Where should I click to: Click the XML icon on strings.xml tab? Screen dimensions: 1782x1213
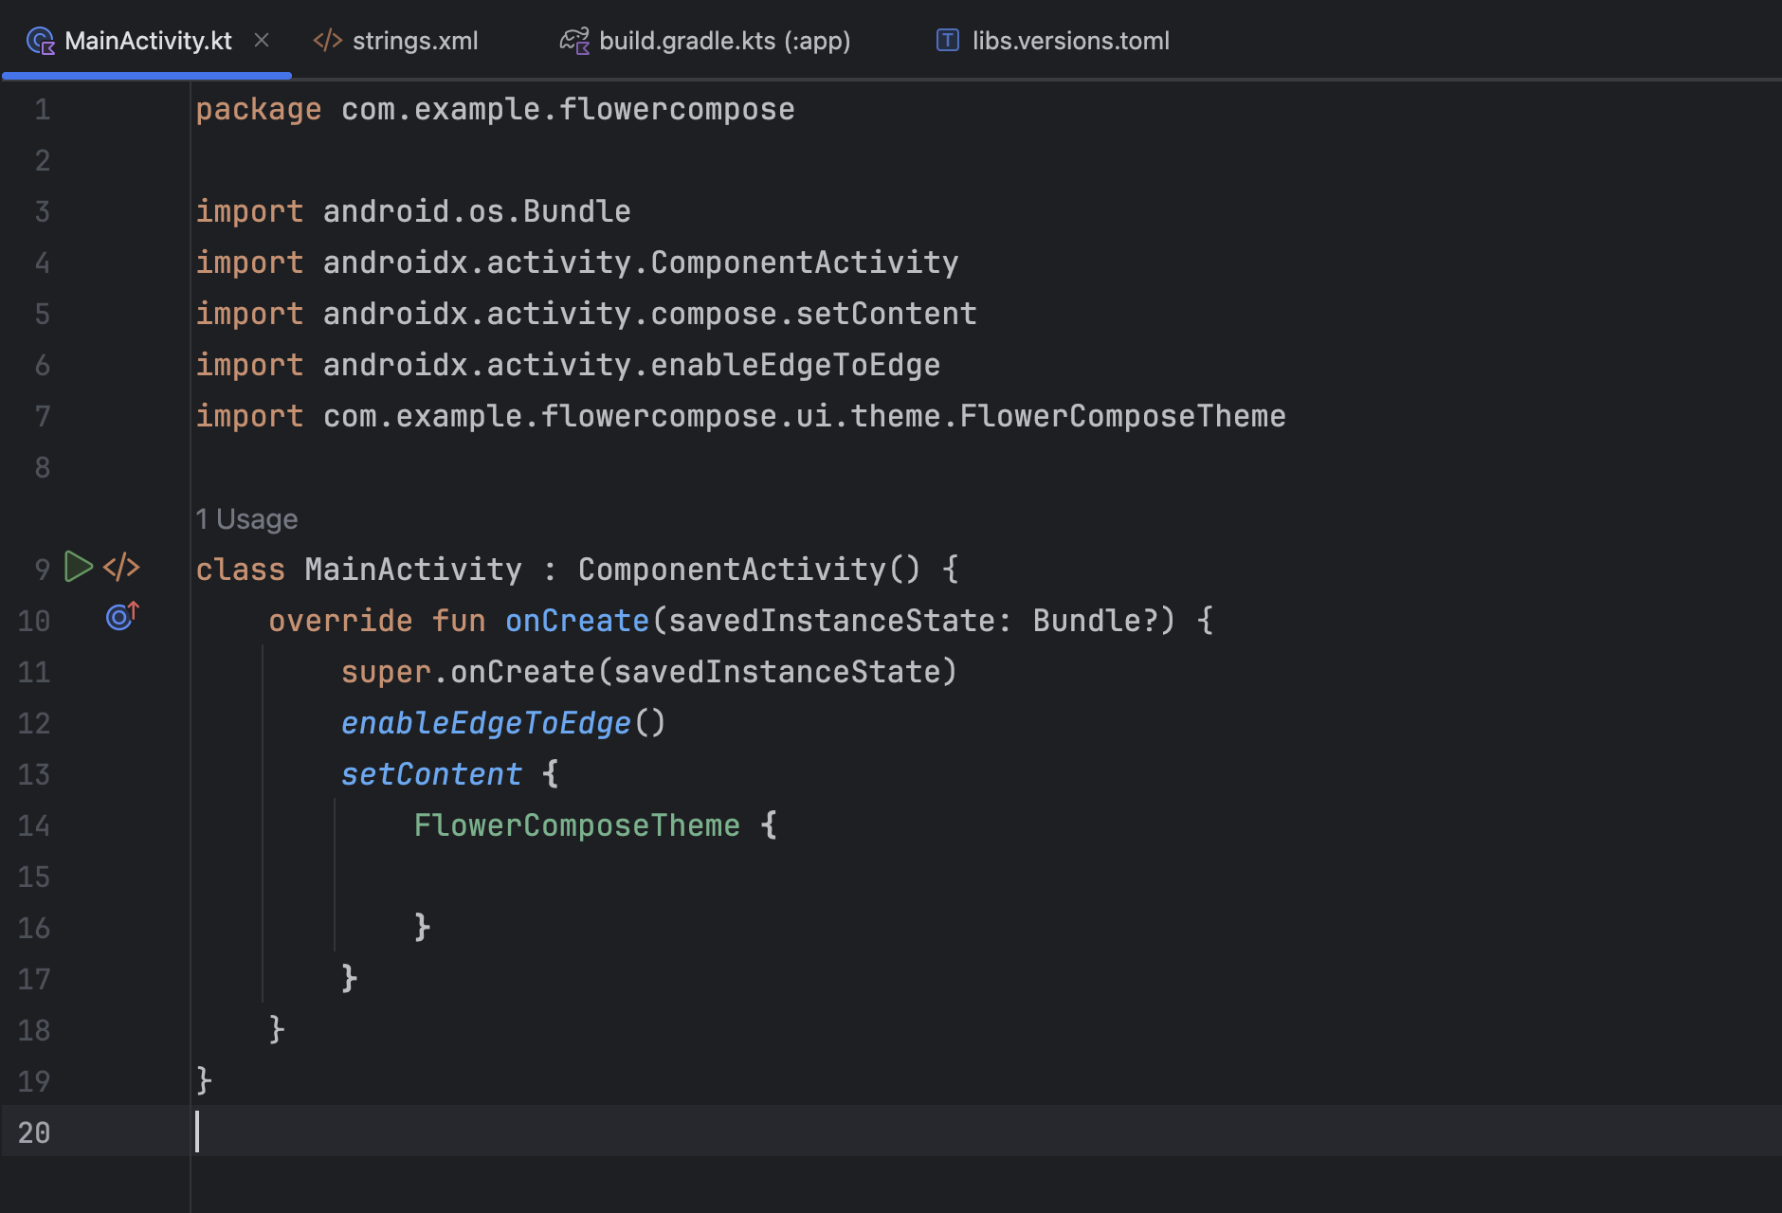pos(328,41)
